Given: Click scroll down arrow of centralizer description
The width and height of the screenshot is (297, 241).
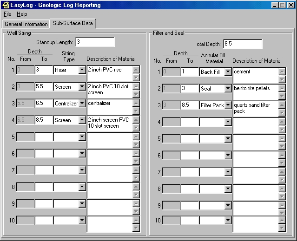Looking at the screenshot, I should coord(136,111).
